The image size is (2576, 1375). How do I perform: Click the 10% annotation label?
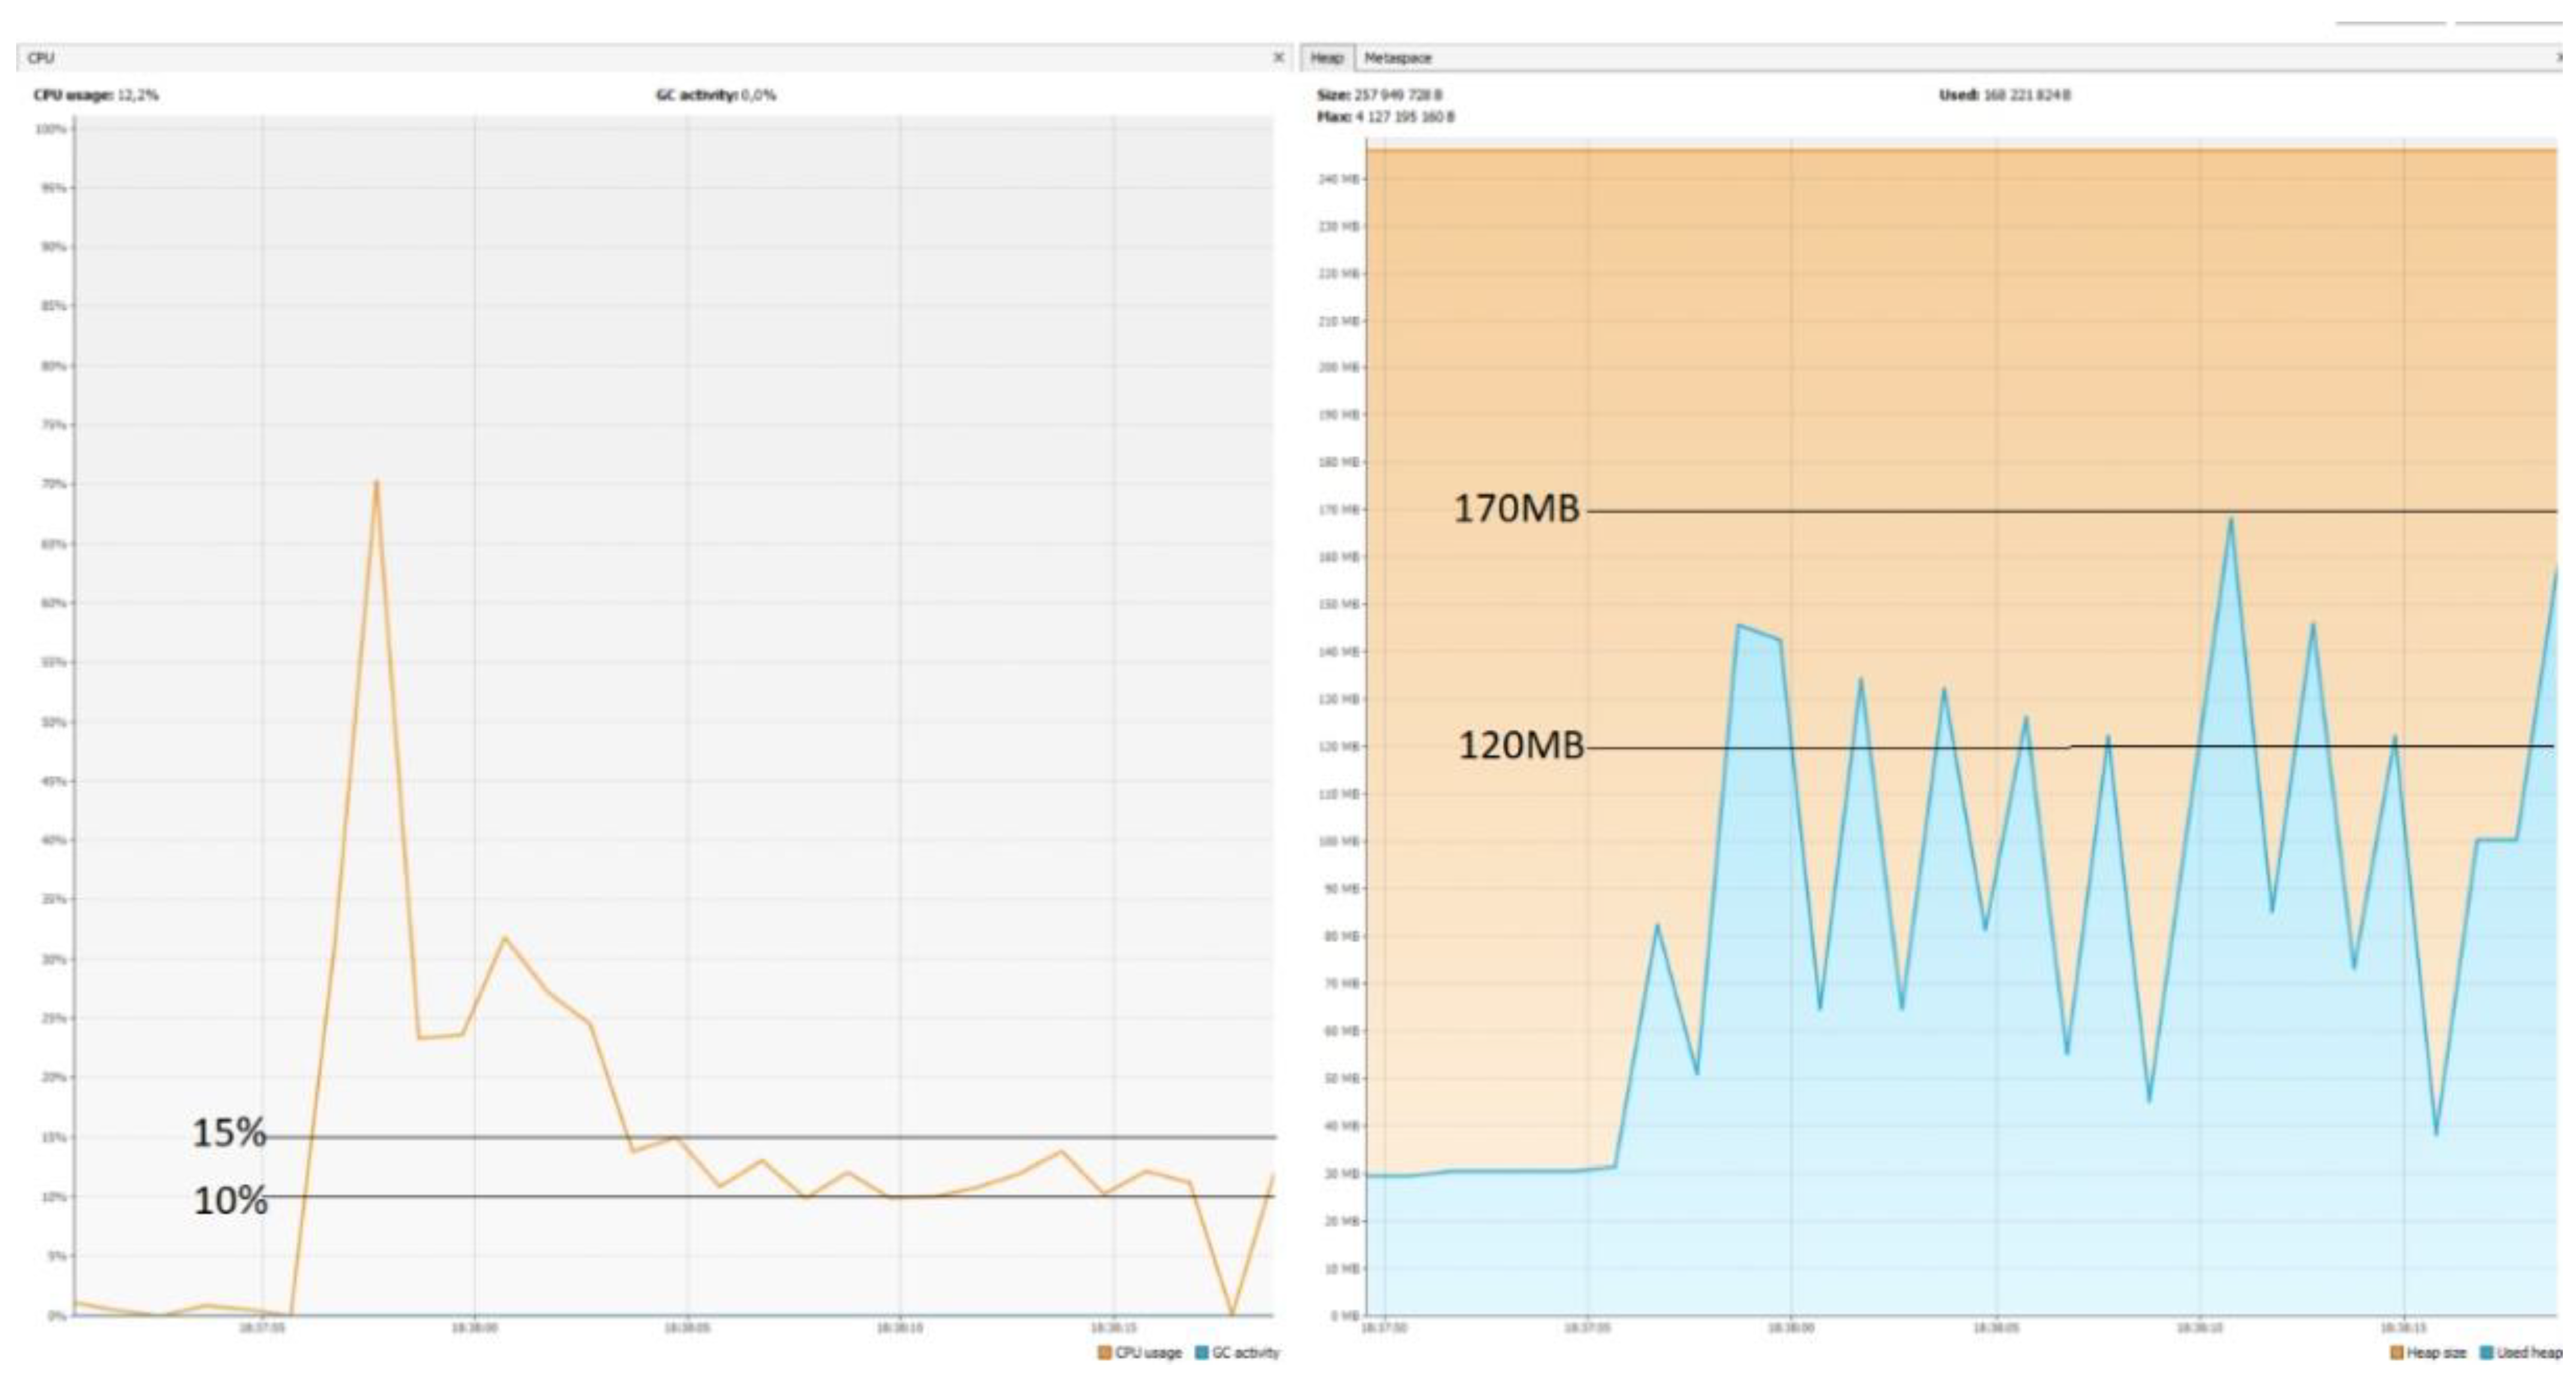[x=230, y=1200]
